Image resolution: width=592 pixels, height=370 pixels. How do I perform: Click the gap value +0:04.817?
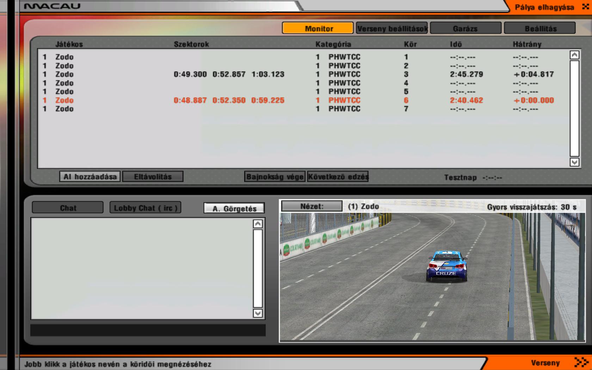[534, 74]
